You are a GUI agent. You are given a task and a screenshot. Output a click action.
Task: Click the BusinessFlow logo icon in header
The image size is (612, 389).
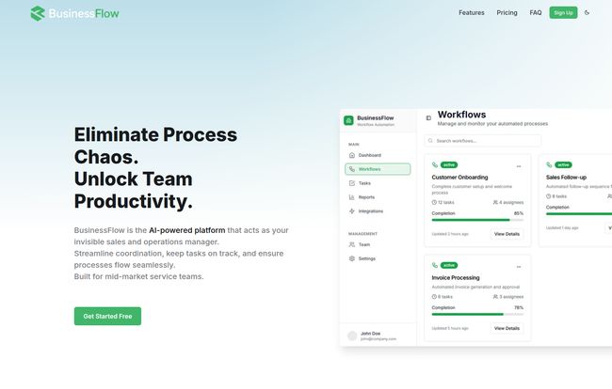click(38, 14)
